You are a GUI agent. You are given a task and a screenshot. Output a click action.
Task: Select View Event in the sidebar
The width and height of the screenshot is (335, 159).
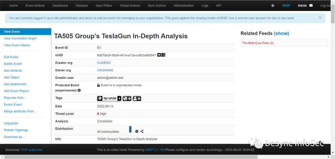26,32
